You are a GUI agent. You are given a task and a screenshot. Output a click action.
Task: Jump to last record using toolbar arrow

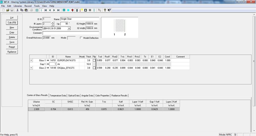point(58,10)
